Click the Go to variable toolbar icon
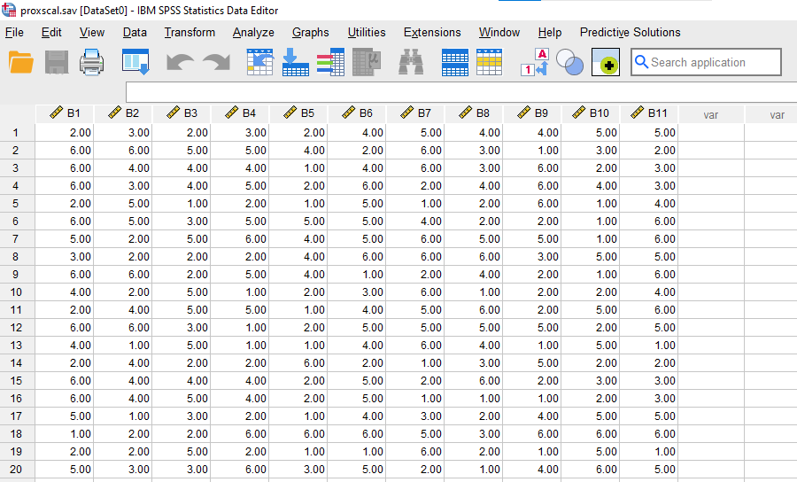This screenshot has width=797, height=482. [x=295, y=63]
